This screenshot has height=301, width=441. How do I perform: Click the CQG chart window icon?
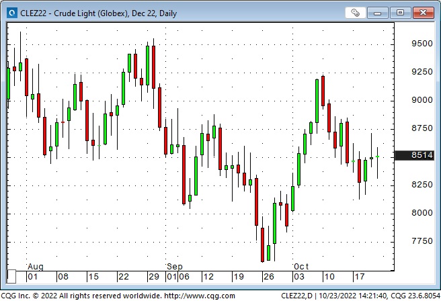12,13
